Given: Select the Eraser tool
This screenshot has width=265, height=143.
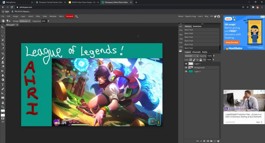Looking at the screenshot, I should click(3, 67).
